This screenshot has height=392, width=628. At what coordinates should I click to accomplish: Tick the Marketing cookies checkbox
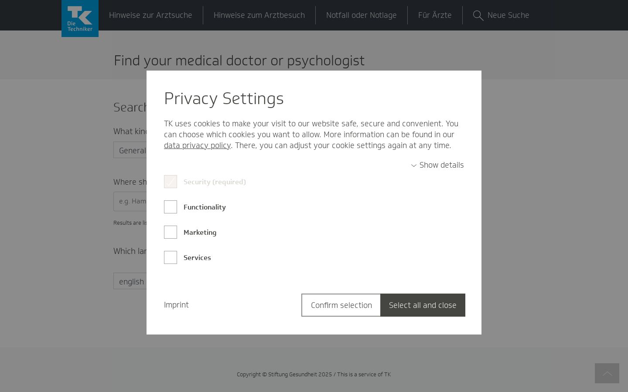(x=171, y=232)
